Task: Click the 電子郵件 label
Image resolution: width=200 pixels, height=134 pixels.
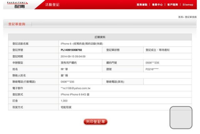Action: pyautogui.click(x=17, y=88)
